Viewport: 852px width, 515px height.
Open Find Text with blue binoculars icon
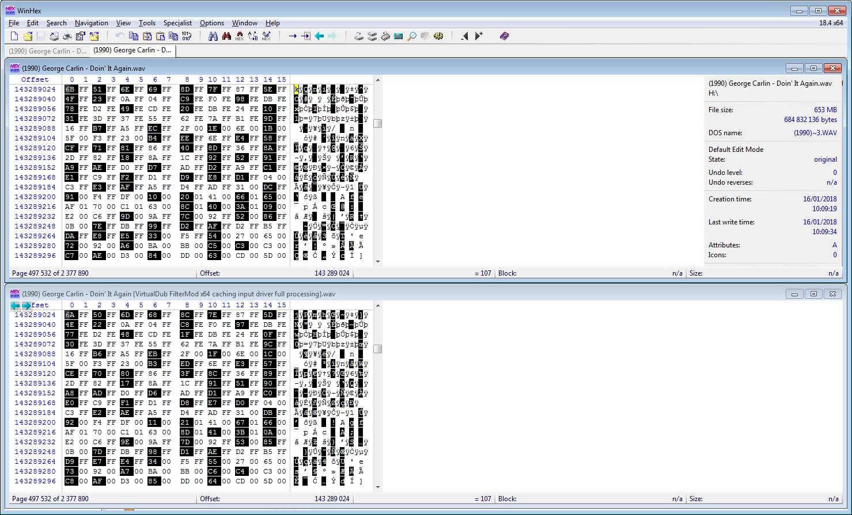click(x=213, y=36)
